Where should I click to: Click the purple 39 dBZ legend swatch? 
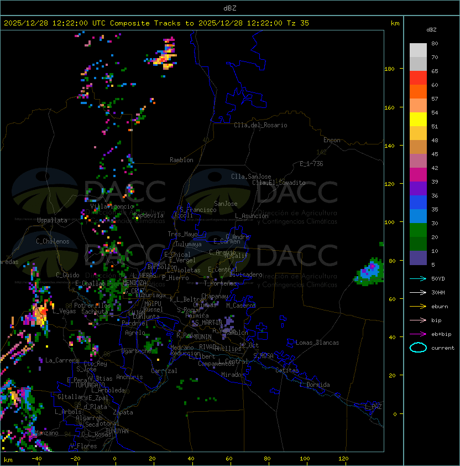pyautogui.click(x=418, y=188)
